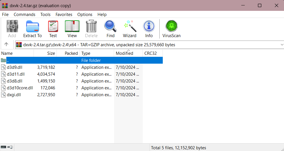284x151 pixels.
Task: Maximize the WinRAR window
Action: coord(260,5)
